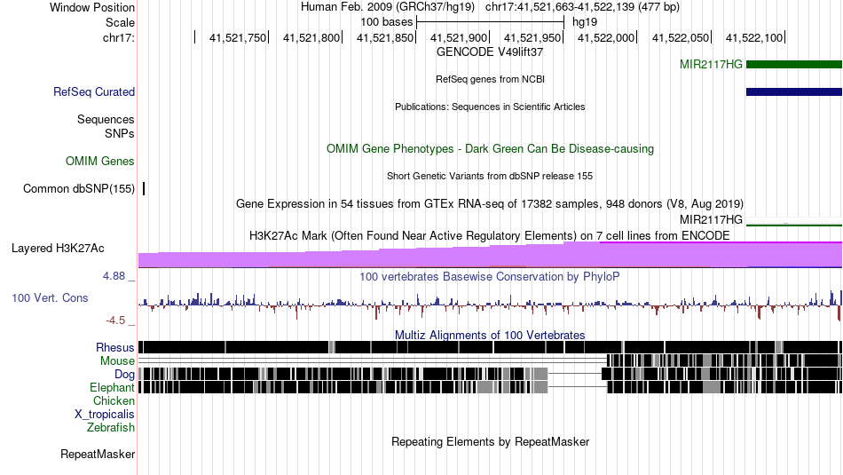Click the Layered H3K27Ac track label

tap(58, 248)
